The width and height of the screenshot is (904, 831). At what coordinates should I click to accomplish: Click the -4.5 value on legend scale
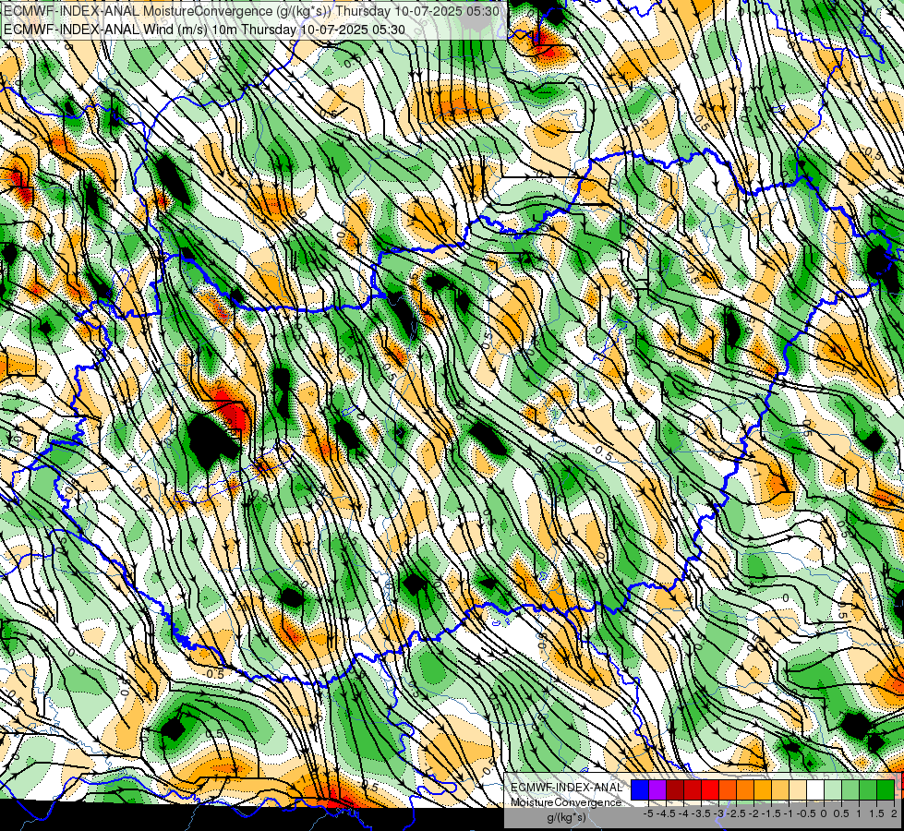coord(666,813)
